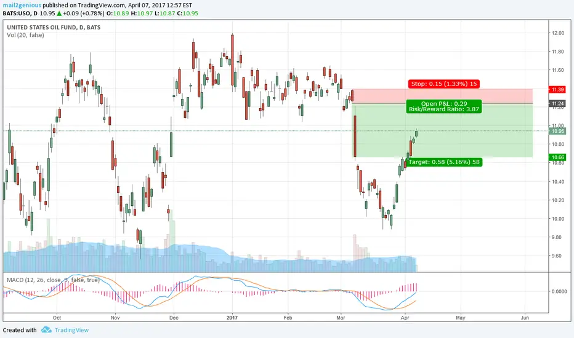This screenshot has height=338, width=574.
Task: Click the UNITED STATES OIL FUND, D, BATS title
Action: [54, 28]
